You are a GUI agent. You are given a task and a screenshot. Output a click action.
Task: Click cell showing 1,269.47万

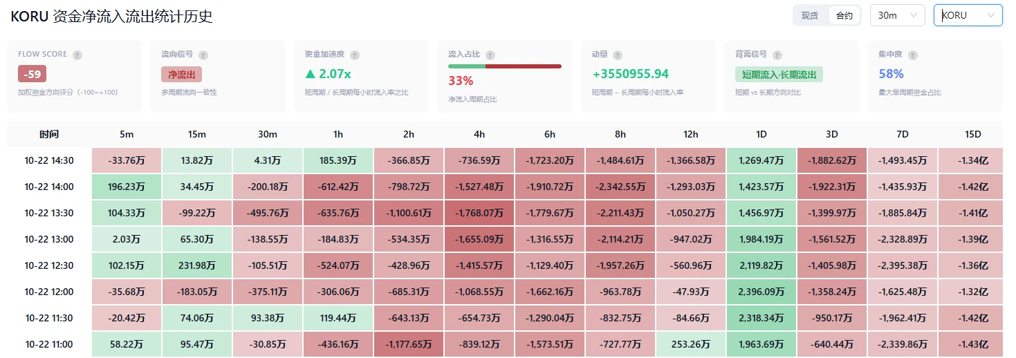[761, 160]
